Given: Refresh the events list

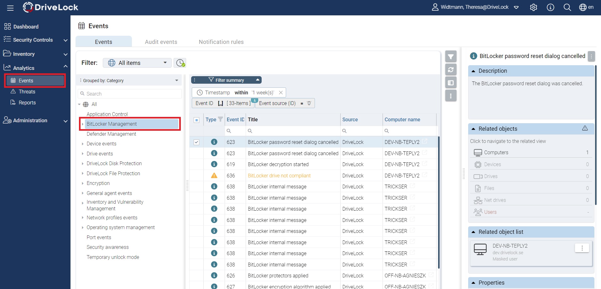Looking at the screenshot, I should click(x=451, y=70).
